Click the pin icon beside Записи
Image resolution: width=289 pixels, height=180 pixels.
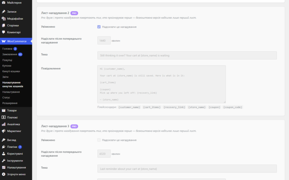(3, 12)
